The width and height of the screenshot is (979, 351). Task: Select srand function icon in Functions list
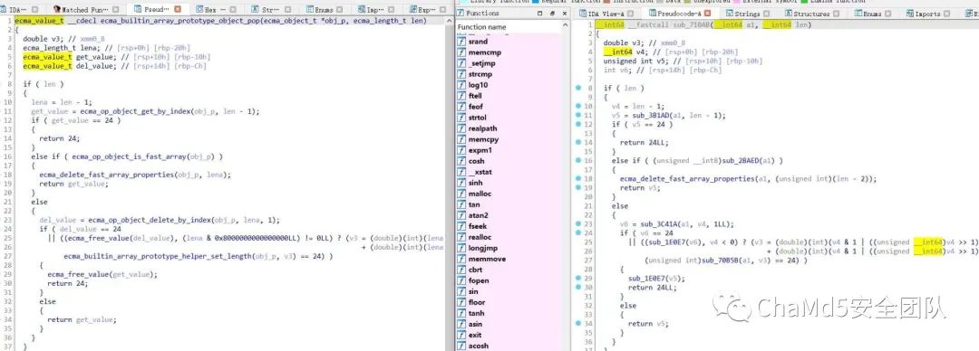tap(462, 41)
